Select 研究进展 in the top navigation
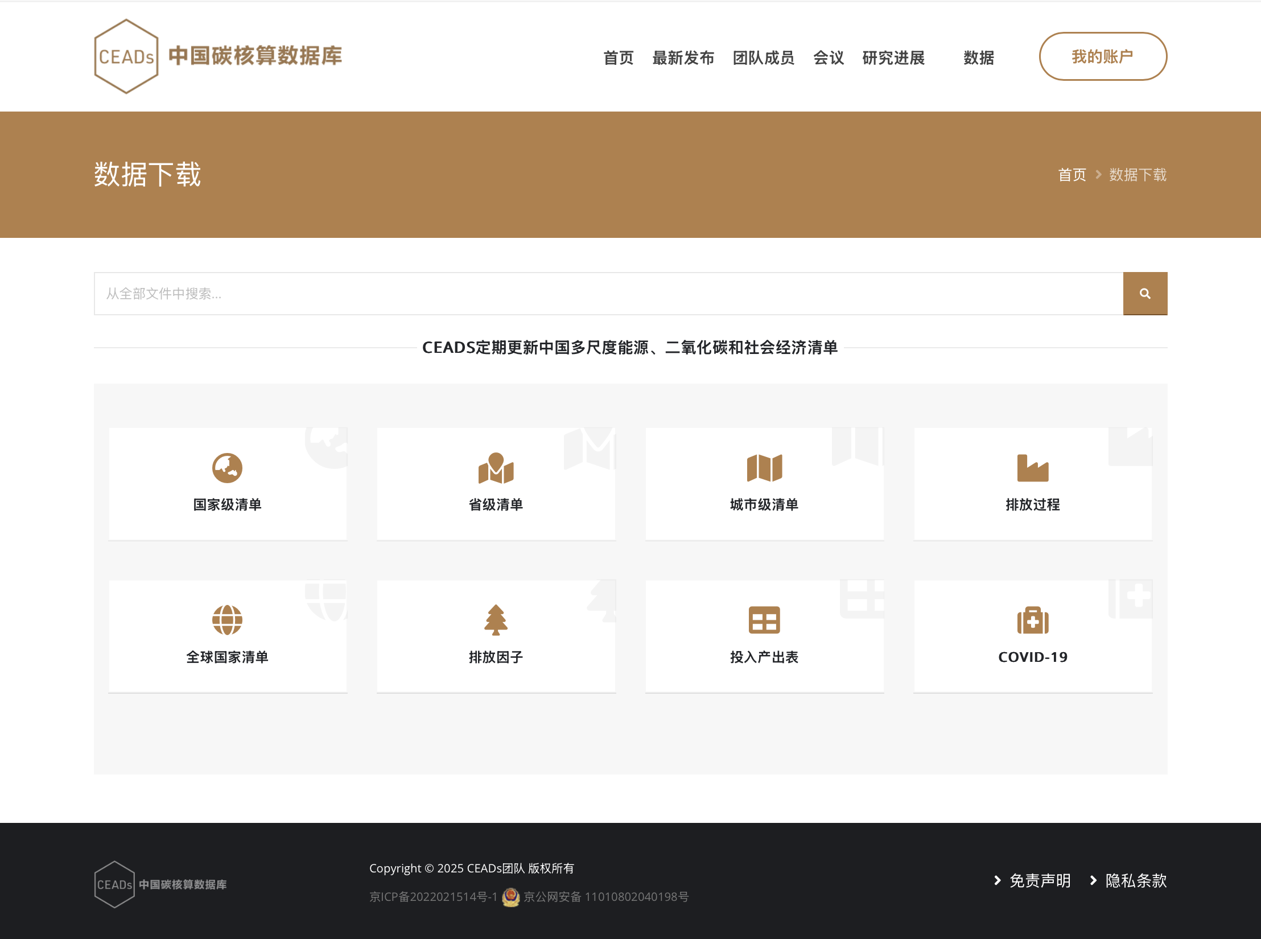The image size is (1261, 939). [x=893, y=57]
